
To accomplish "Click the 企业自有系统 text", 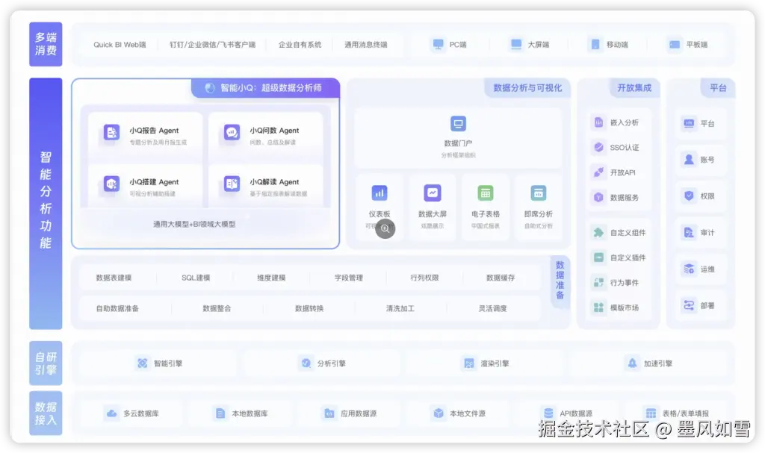I will click(x=300, y=44).
